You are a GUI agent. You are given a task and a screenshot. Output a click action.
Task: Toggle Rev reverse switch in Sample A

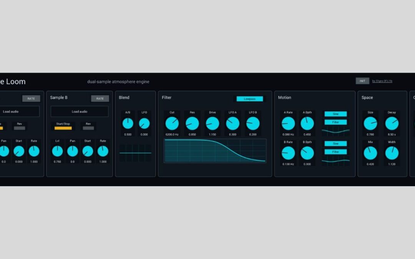click(20, 128)
